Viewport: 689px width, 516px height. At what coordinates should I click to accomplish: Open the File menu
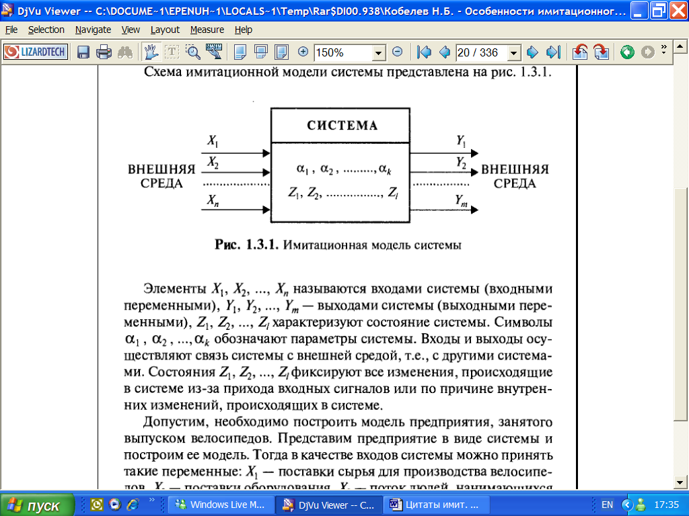(x=11, y=30)
